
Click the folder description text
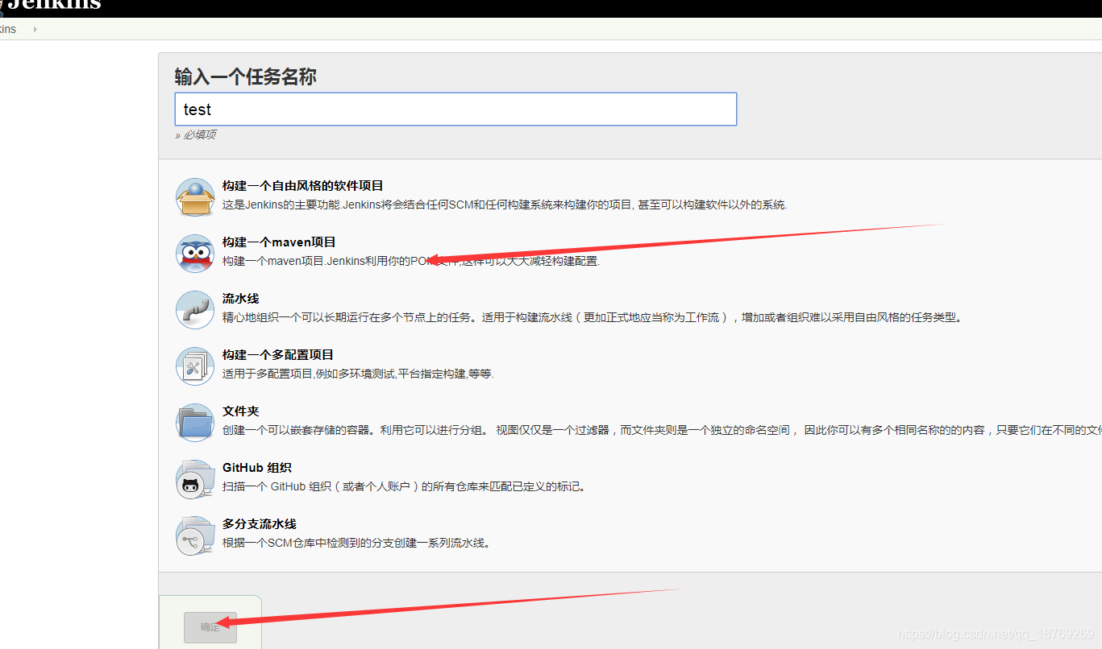coord(662,430)
